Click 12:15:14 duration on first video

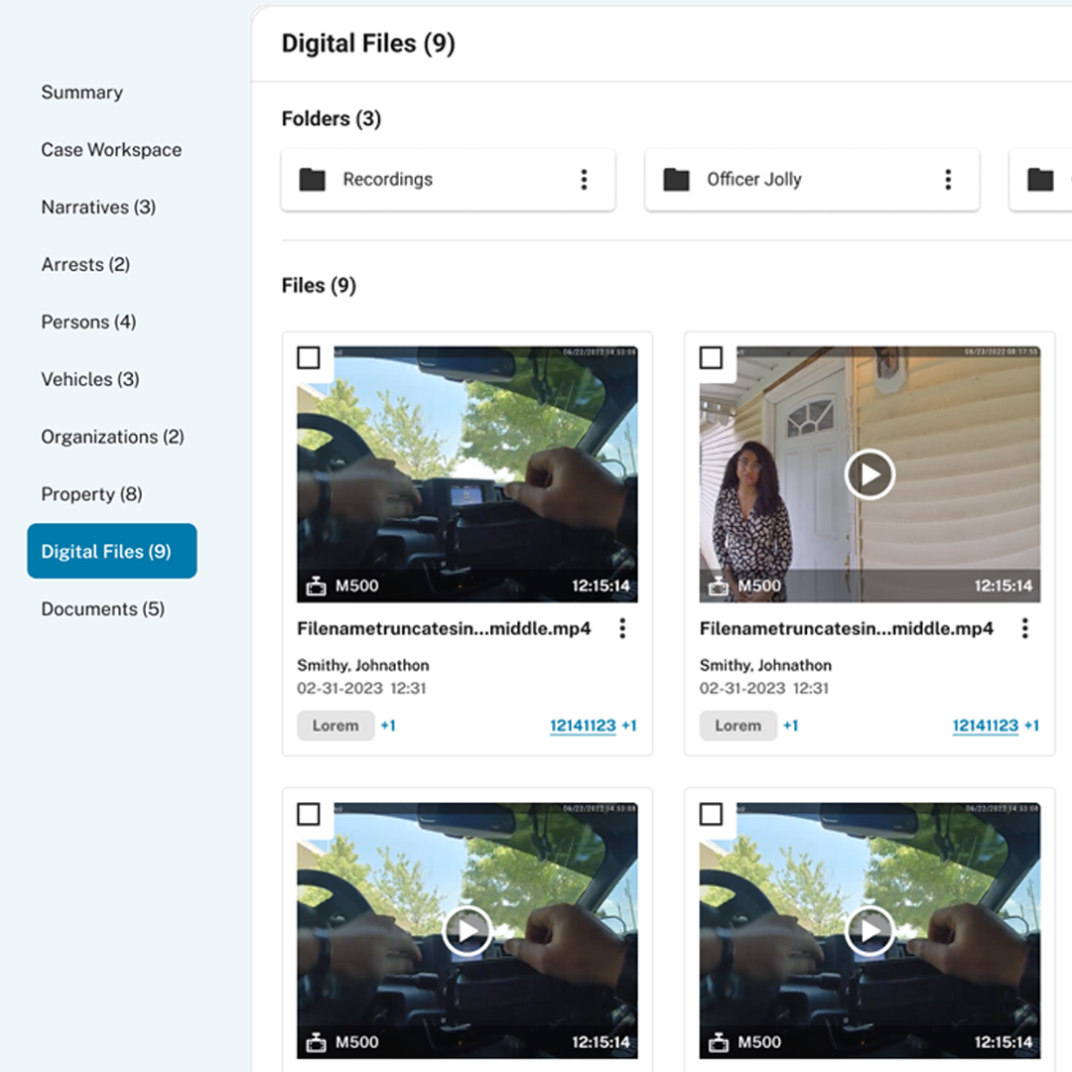click(x=601, y=586)
